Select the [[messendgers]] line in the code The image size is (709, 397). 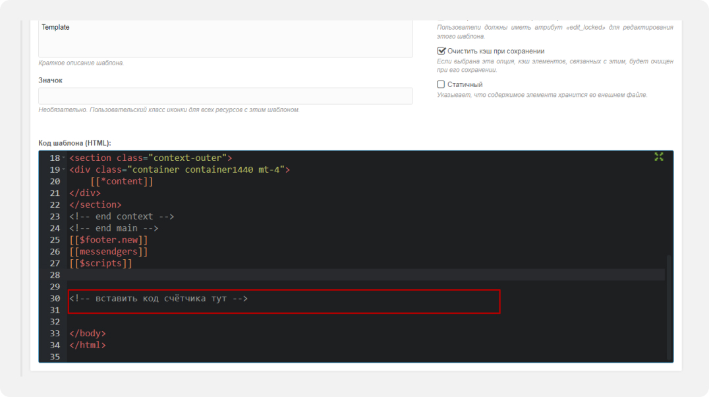coord(108,252)
